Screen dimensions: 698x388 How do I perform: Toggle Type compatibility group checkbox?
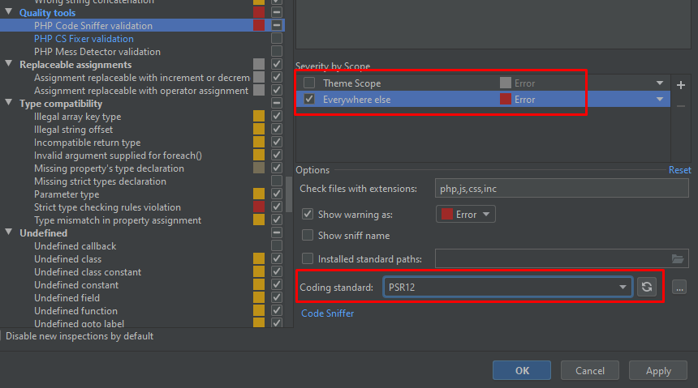pos(277,103)
